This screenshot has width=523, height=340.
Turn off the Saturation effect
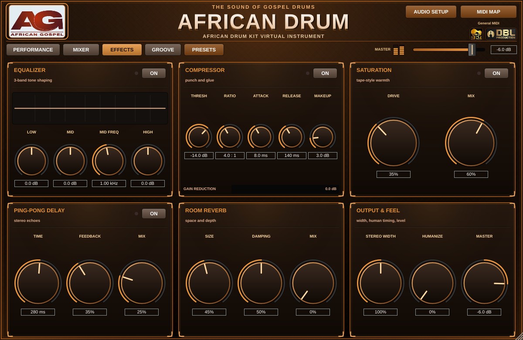[x=496, y=73]
